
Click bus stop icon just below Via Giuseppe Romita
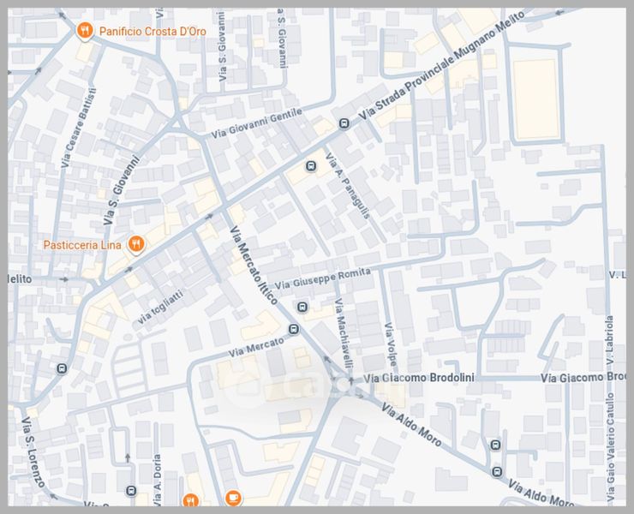tap(302, 307)
